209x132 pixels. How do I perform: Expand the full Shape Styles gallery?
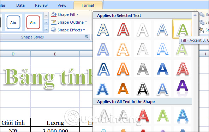pyautogui.click(x=46, y=29)
